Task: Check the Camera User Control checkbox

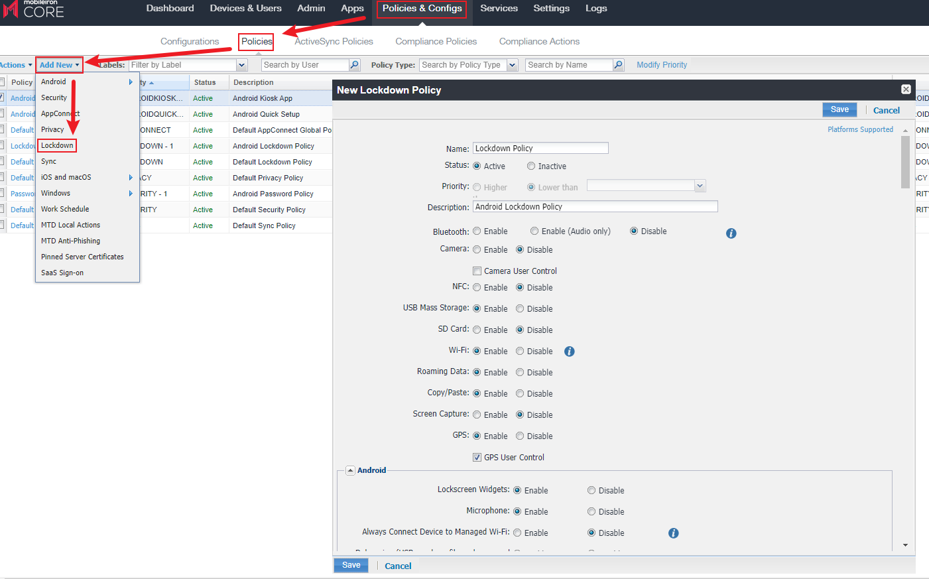Action: click(477, 271)
